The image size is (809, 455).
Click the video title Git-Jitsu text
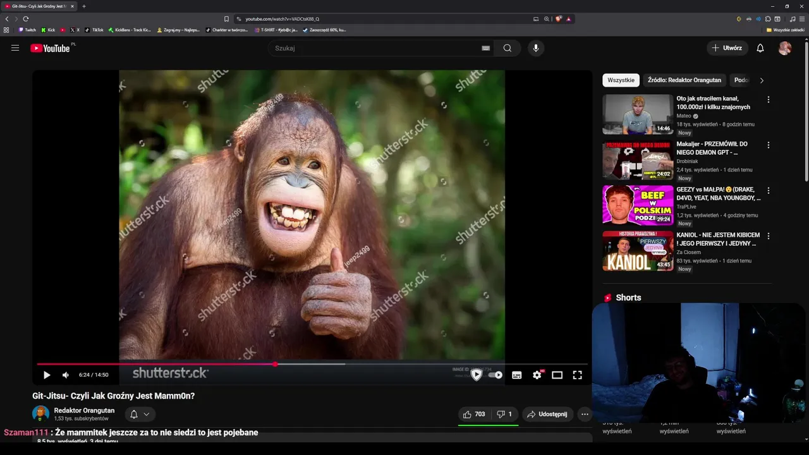[x=113, y=396]
